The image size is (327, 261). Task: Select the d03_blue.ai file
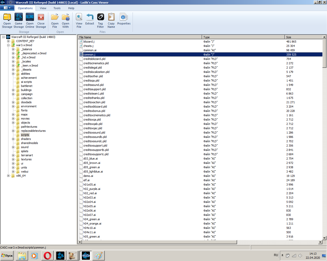tap(90, 159)
